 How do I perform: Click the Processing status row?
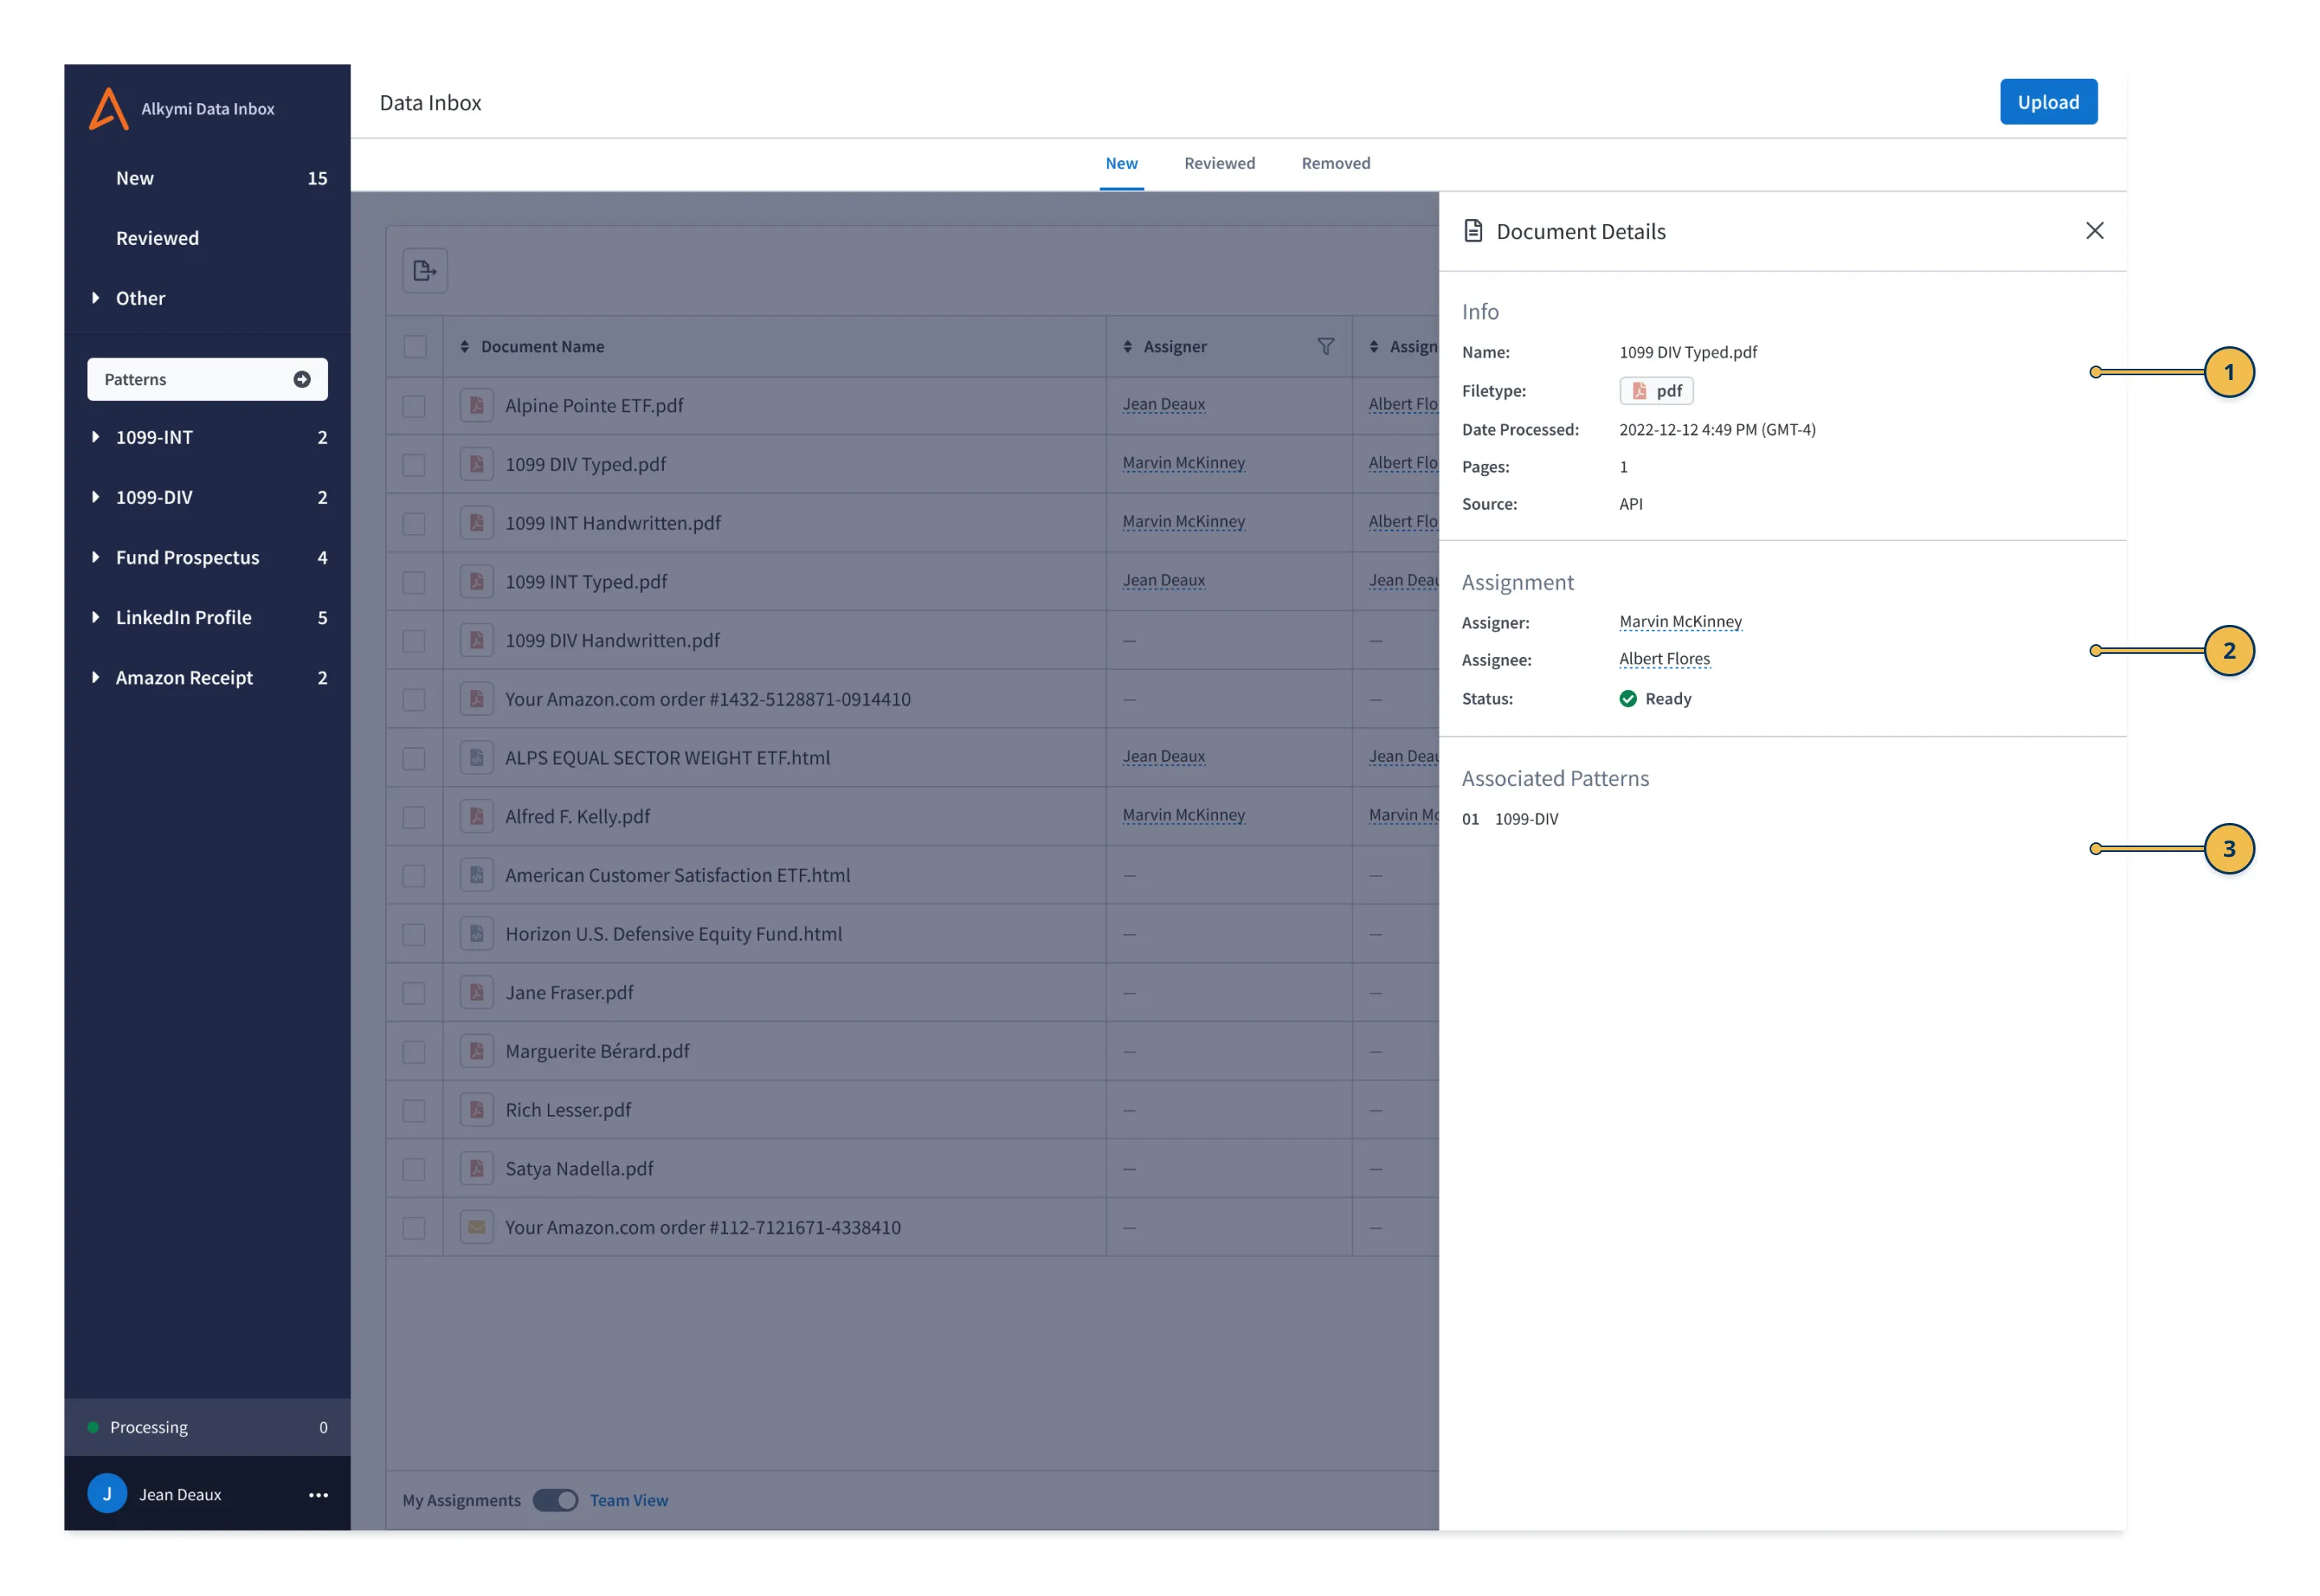pos(207,1427)
